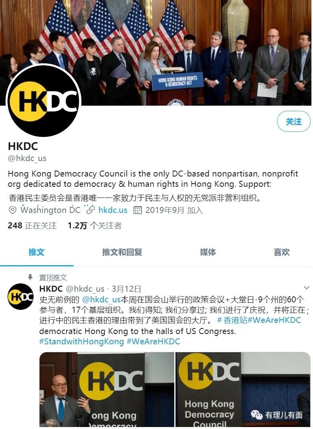
Task: Open the small HKDC avatar on the pinned tweet
Action: point(21,296)
